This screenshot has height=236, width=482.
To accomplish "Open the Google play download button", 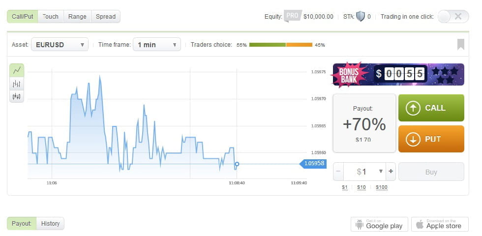I will point(379,224).
